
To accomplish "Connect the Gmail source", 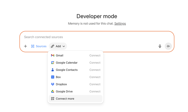I will [95, 55].
